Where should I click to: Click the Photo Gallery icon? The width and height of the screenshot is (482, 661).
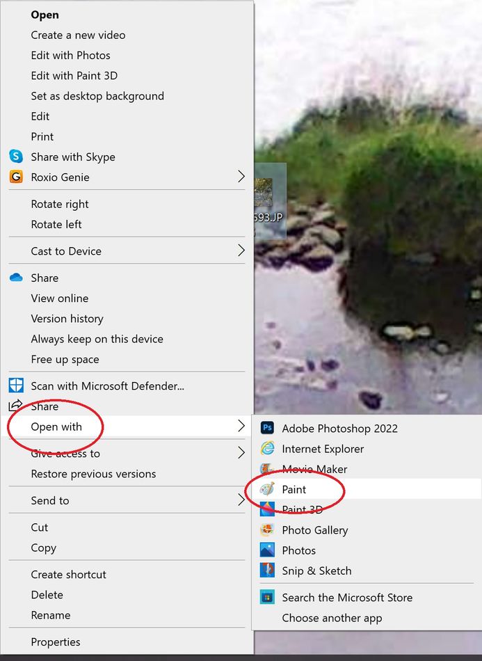pos(267,529)
